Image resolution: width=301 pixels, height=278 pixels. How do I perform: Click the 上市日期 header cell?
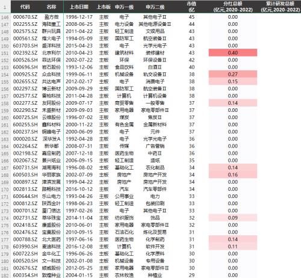coord(79,7)
